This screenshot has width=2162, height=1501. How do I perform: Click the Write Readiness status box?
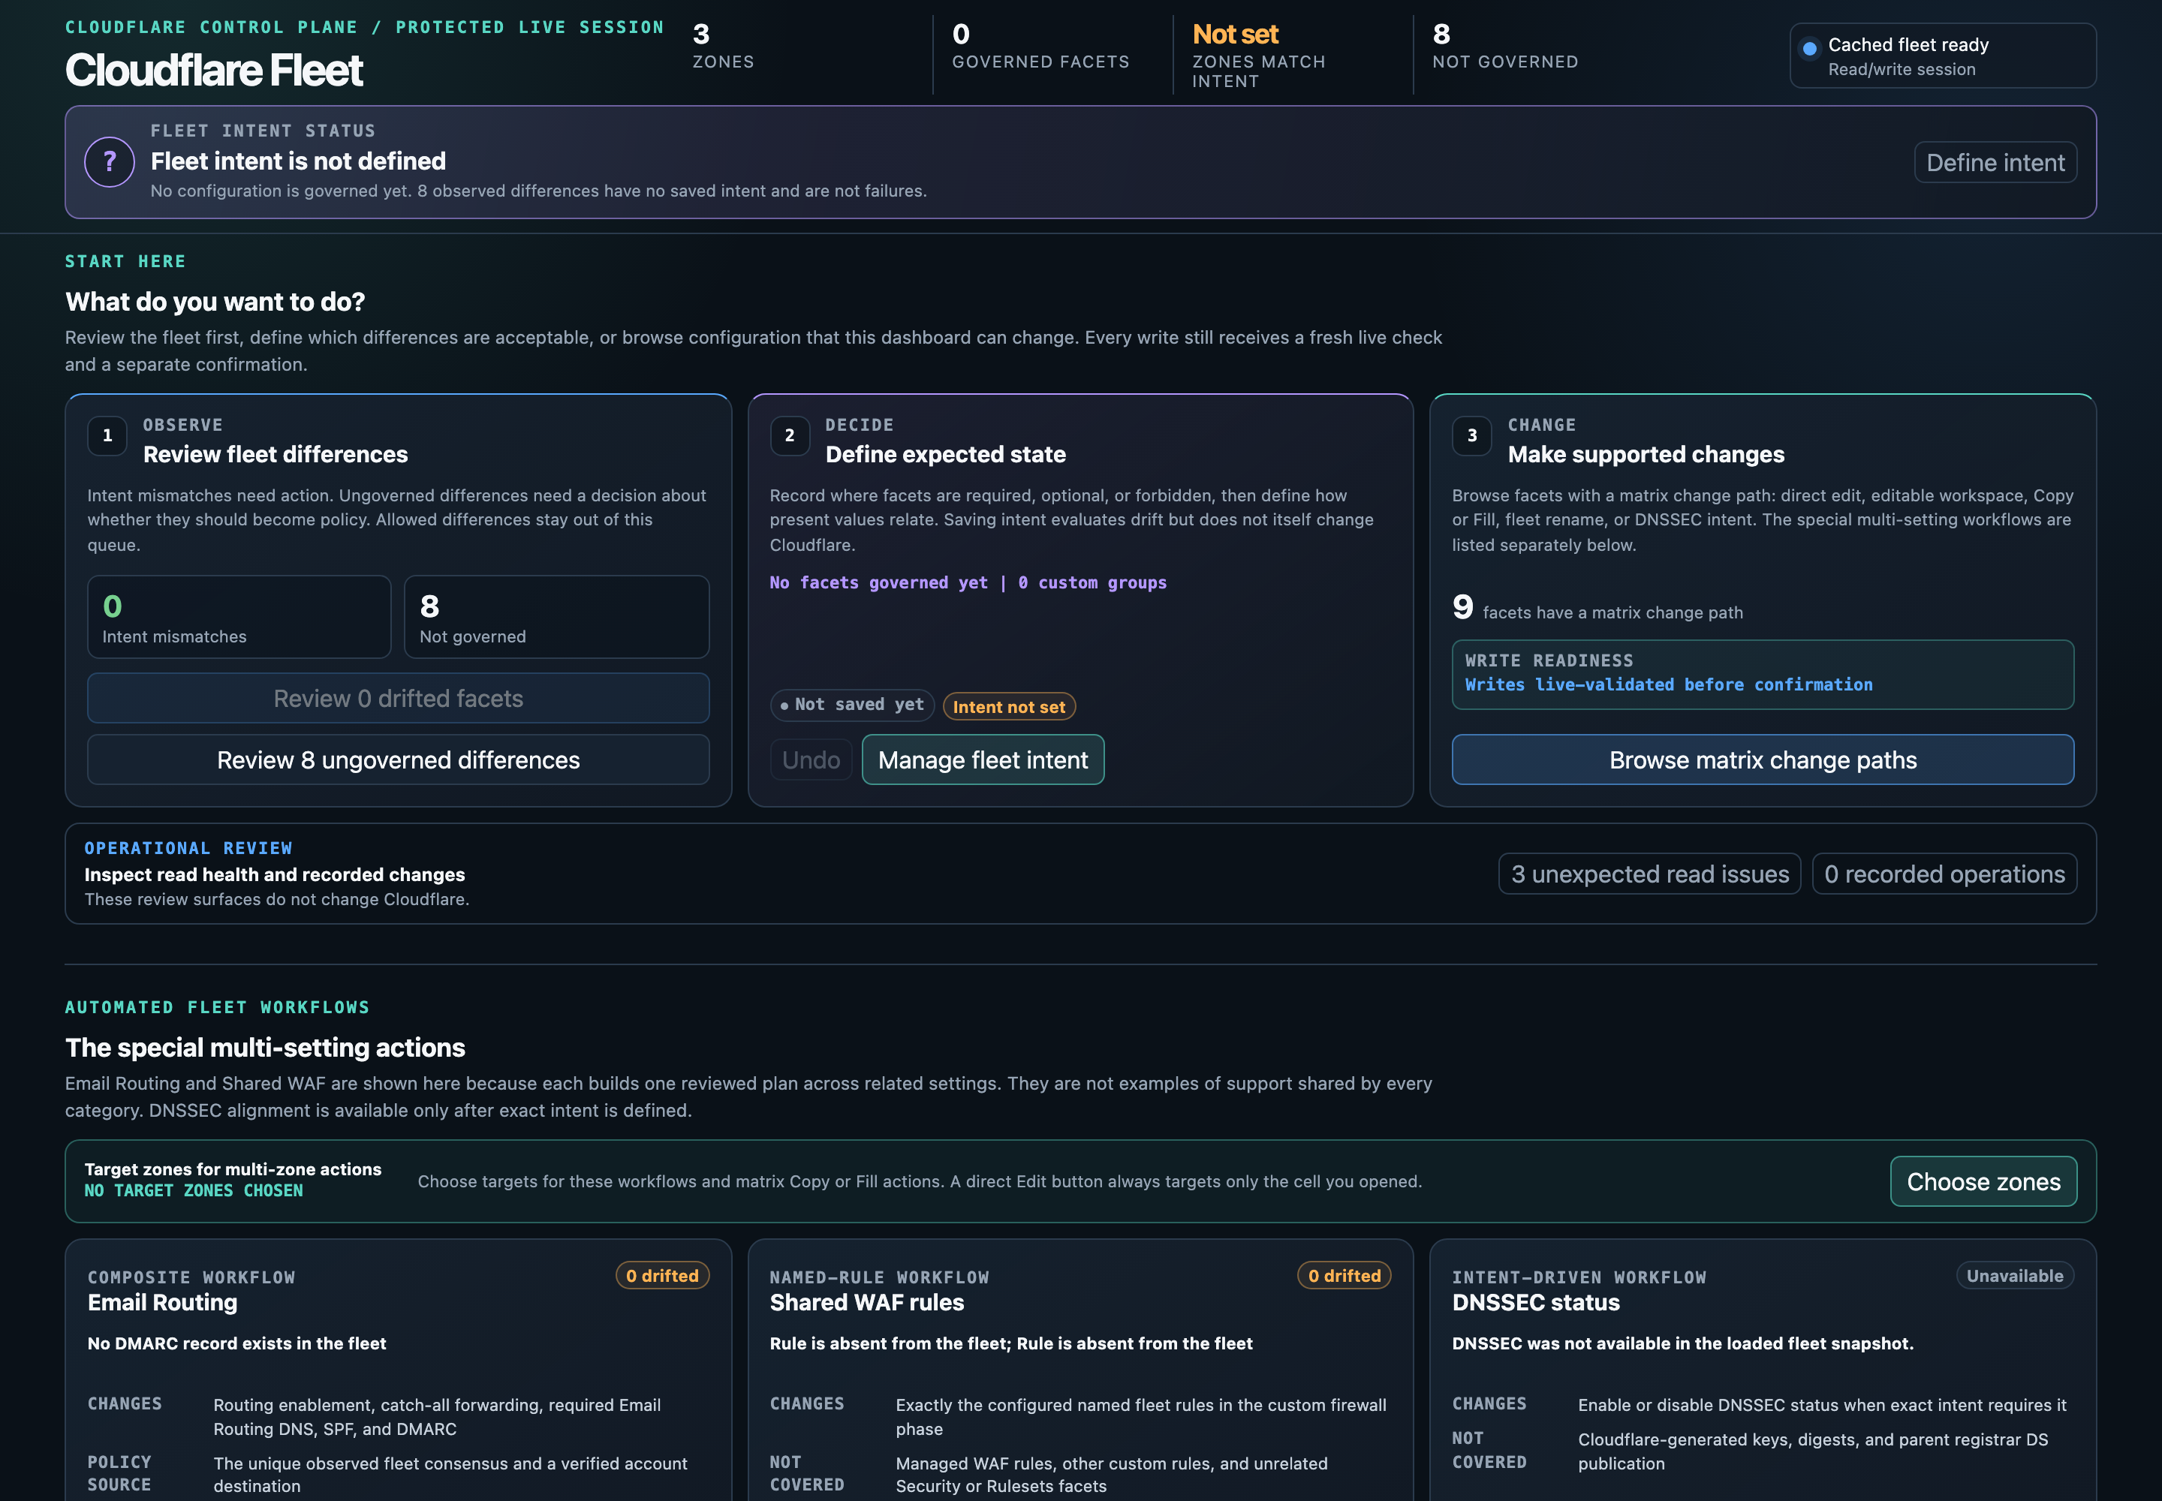click(1762, 674)
